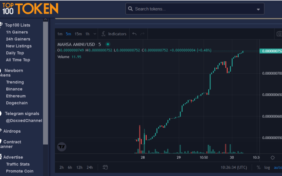This screenshot has width=282, height=176.
Task: Take a chart snapshot with camera icon
Action: click(x=279, y=34)
